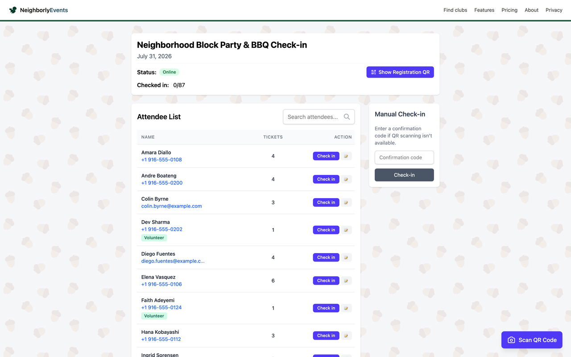571x357 pixels.
Task: Launch the Scan QR Code button
Action: coord(532,340)
